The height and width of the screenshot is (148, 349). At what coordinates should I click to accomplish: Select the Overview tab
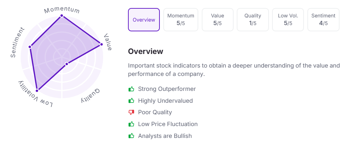click(144, 20)
